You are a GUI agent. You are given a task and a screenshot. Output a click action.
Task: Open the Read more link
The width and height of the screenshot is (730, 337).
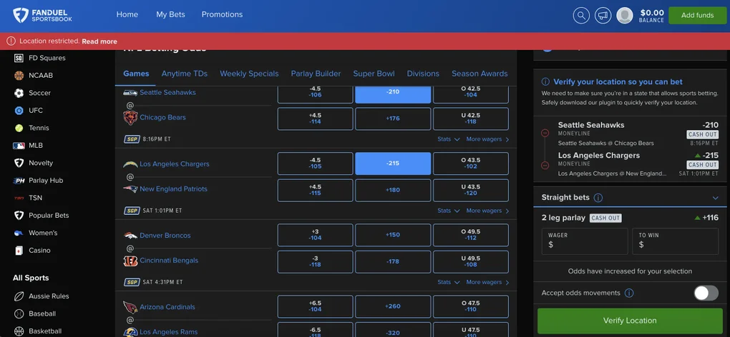99,41
